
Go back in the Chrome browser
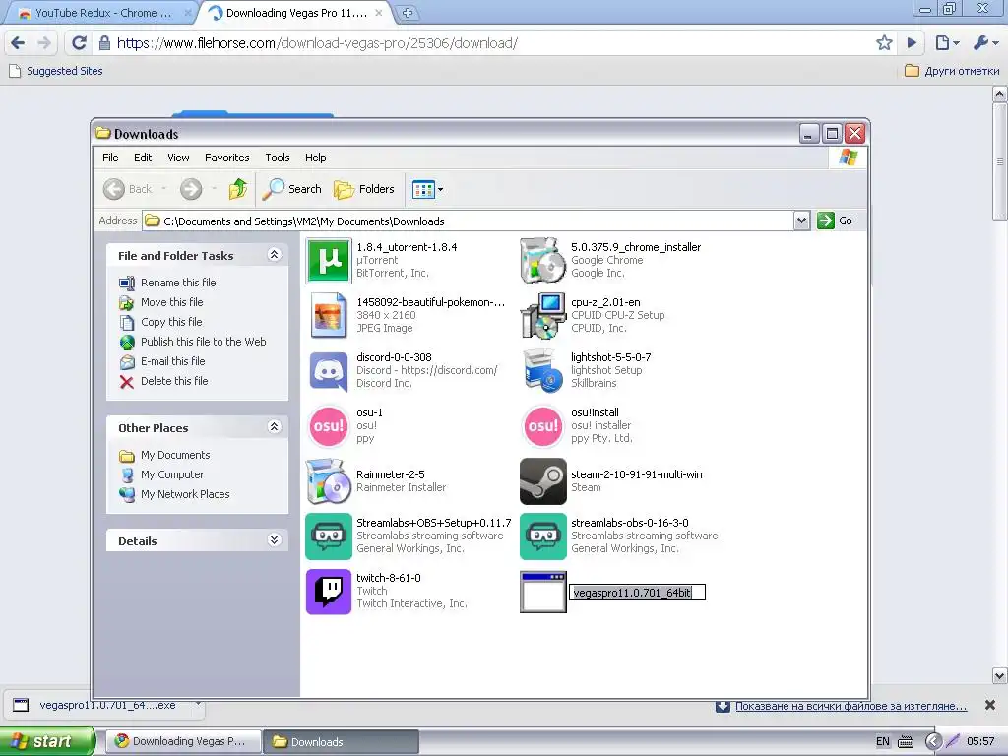[x=18, y=43]
